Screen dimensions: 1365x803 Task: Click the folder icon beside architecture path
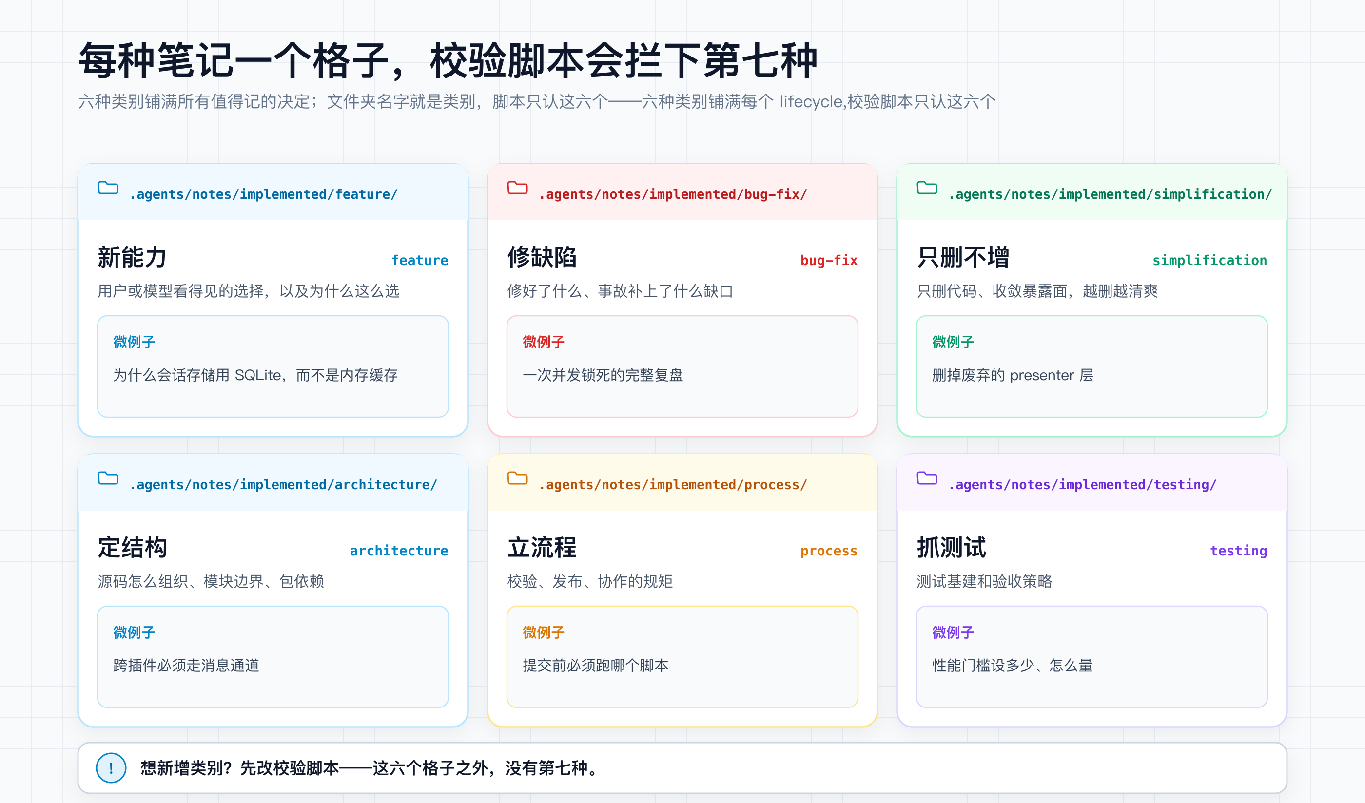[108, 478]
